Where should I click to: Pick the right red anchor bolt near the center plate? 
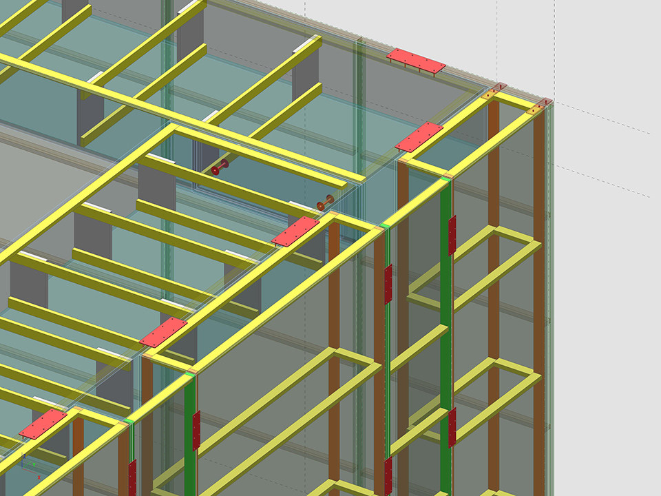pyautogui.click(x=324, y=203)
